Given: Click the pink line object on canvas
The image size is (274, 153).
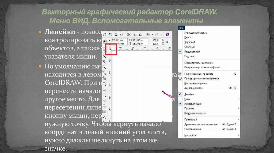Looking at the screenshot, I should click(x=168, y=95).
